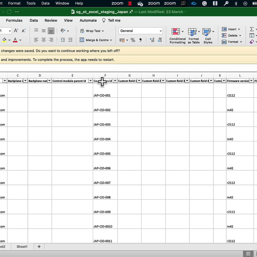Open General number format dropdown
This screenshot has width=257, height=257.
coord(141,31)
